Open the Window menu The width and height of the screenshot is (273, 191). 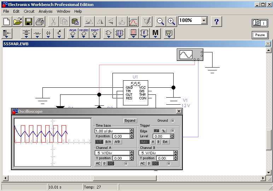tap(63, 11)
